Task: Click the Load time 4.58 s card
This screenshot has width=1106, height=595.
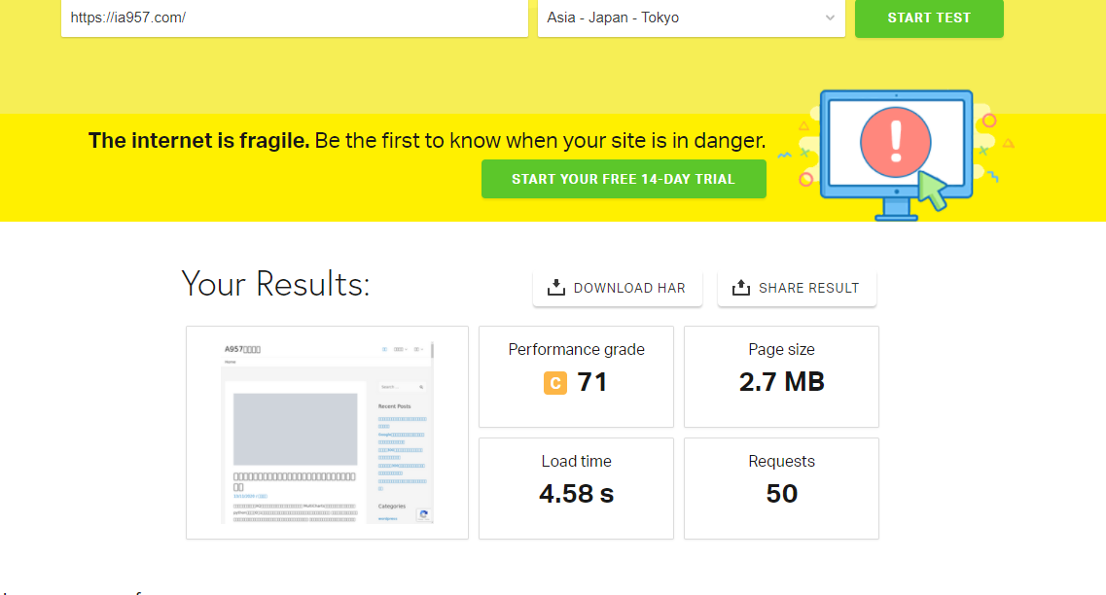Action: coord(576,488)
